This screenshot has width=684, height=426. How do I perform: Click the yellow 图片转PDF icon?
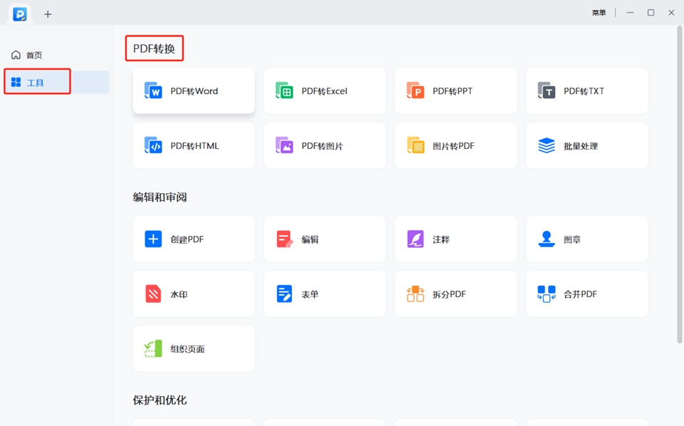415,145
